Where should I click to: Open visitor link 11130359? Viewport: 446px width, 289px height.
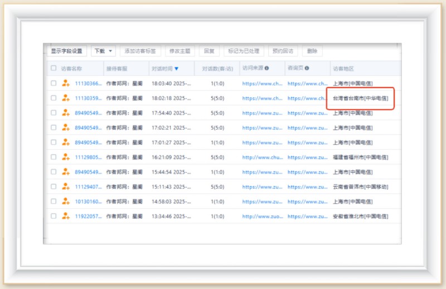coord(88,98)
